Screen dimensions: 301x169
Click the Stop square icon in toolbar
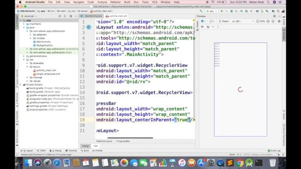(251, 11)
